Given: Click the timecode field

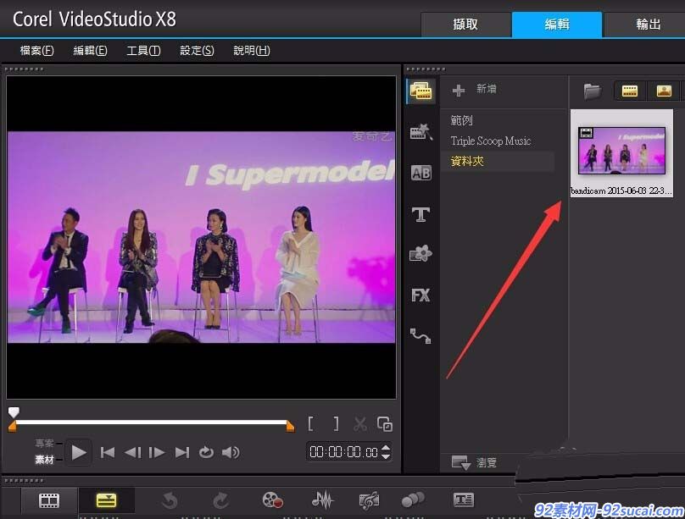Looking at the screenshot, I should coord(344,452).
